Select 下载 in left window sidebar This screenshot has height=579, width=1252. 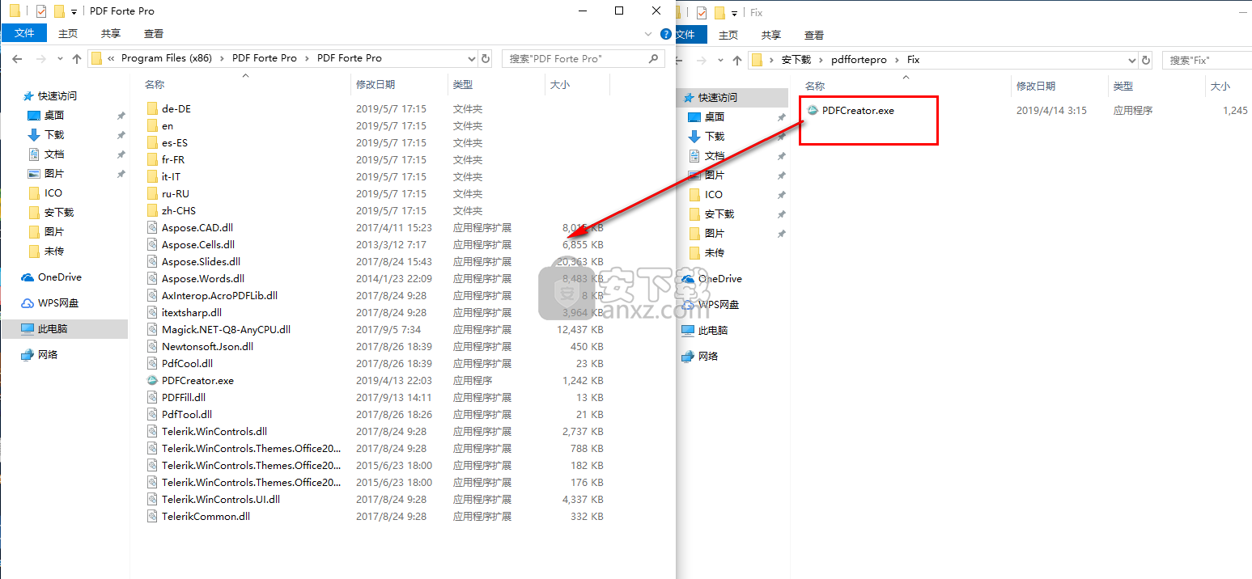[54, 134]
